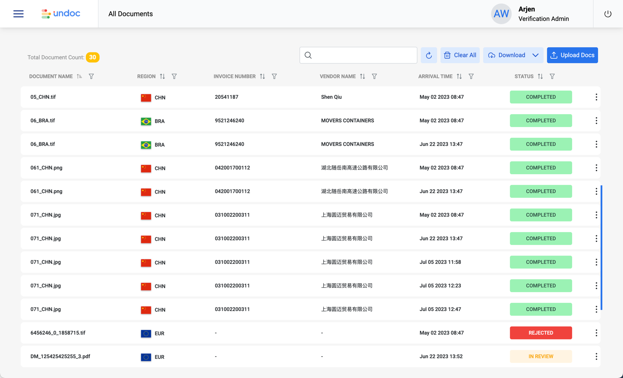Click the Clear All button
Screen dimensions: 623x378
click(x=460, y=55)
